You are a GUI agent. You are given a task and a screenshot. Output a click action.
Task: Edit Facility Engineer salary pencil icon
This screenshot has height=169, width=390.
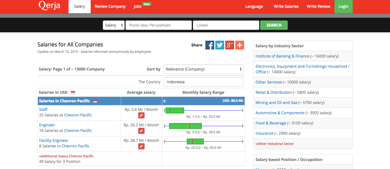tap(141, 146)
